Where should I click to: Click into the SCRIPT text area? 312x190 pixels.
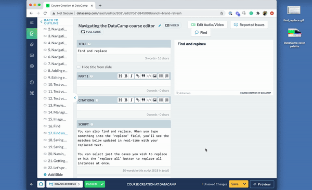[124, 147]
